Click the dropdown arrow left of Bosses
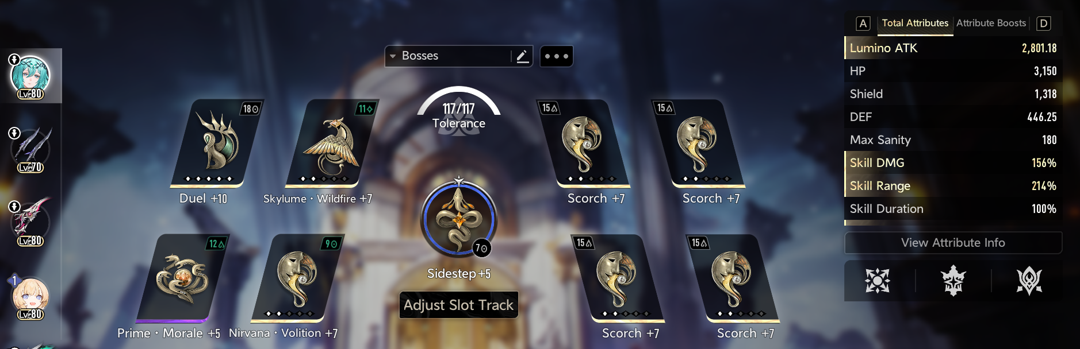The width and height of the screenshot is (1080, 349). coord(393,56)
